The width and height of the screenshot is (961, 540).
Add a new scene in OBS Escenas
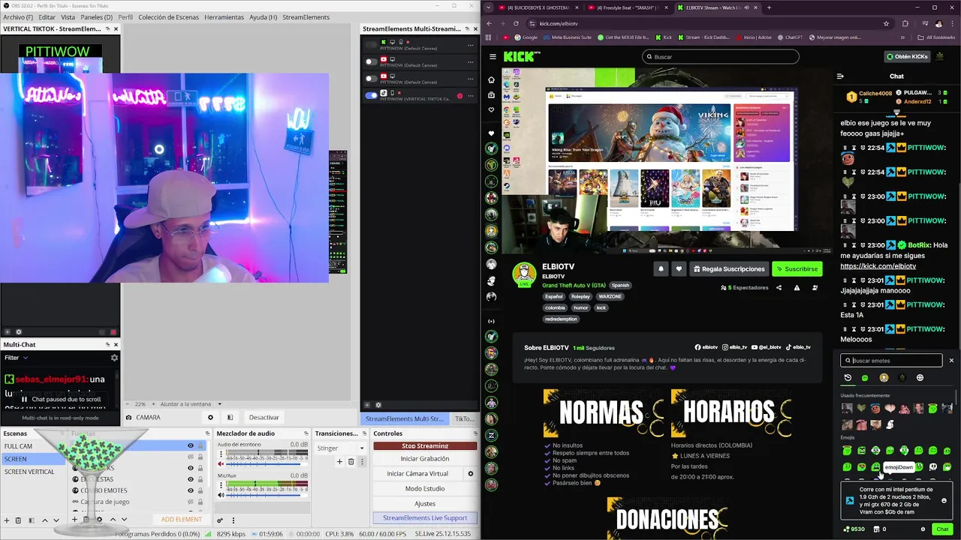click(7, 520)
